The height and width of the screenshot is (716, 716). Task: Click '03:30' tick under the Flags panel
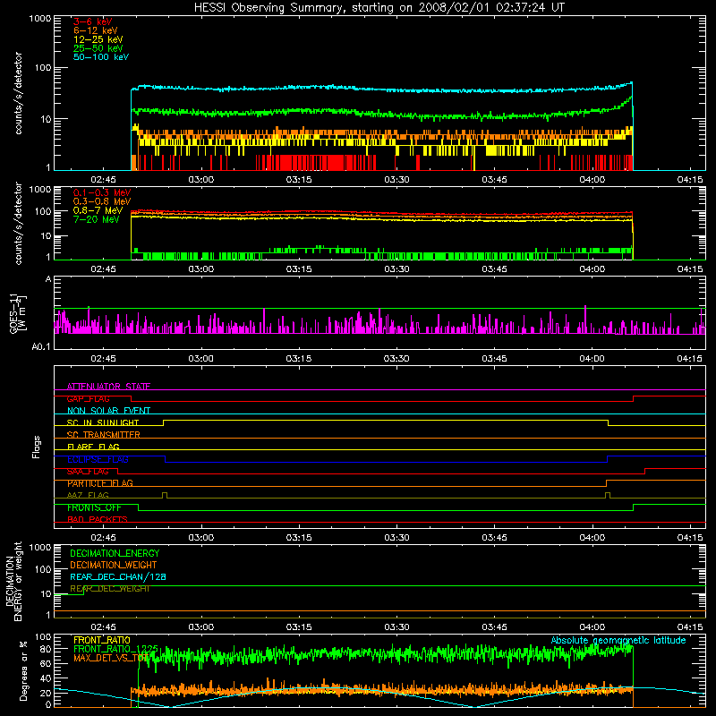pyautogui.click(x=396, y=538)
